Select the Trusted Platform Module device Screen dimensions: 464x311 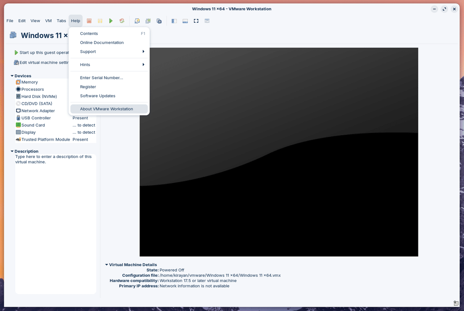tap(56, 139)
